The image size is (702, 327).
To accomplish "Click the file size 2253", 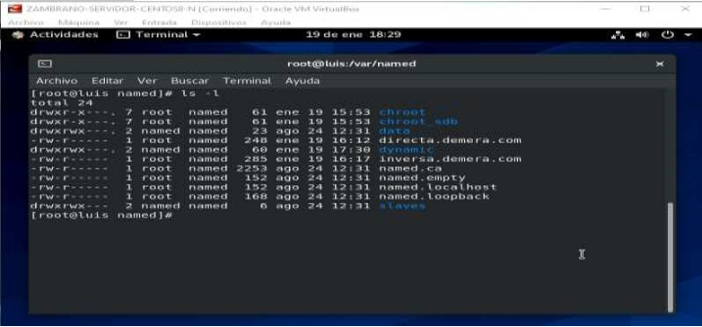I will (251, 168).
